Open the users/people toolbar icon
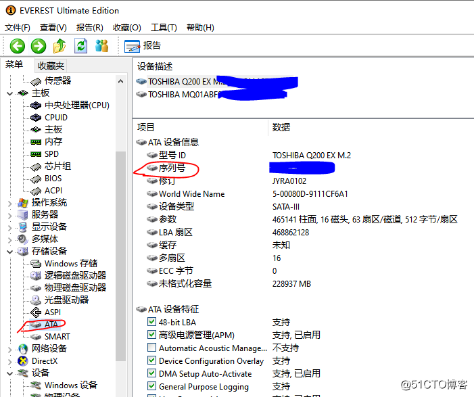Viewport: 474px width, 397px height. click(102, 46)
